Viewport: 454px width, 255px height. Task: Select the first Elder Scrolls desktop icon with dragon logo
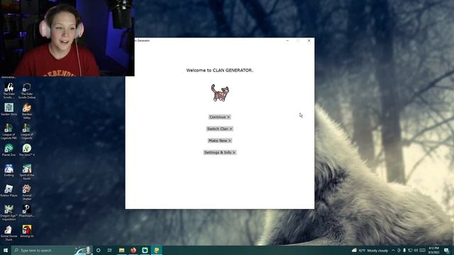pyautogui.click(x=9, y=90)
